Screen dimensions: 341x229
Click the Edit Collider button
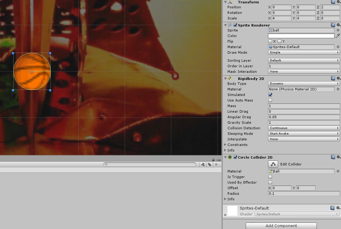(x=273, y=164)
